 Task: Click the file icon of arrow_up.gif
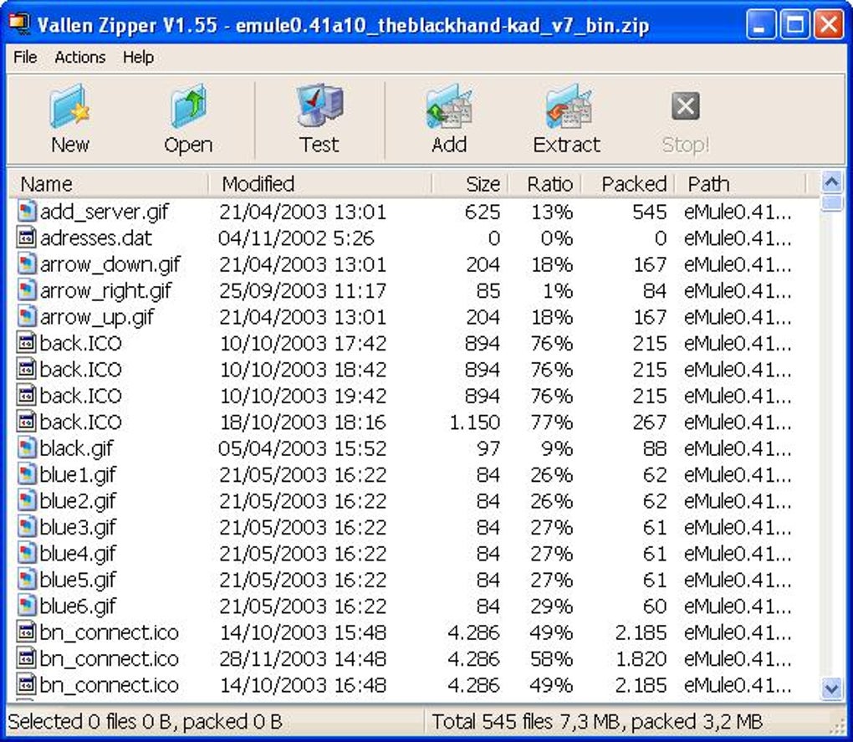[x=27, y=316]
